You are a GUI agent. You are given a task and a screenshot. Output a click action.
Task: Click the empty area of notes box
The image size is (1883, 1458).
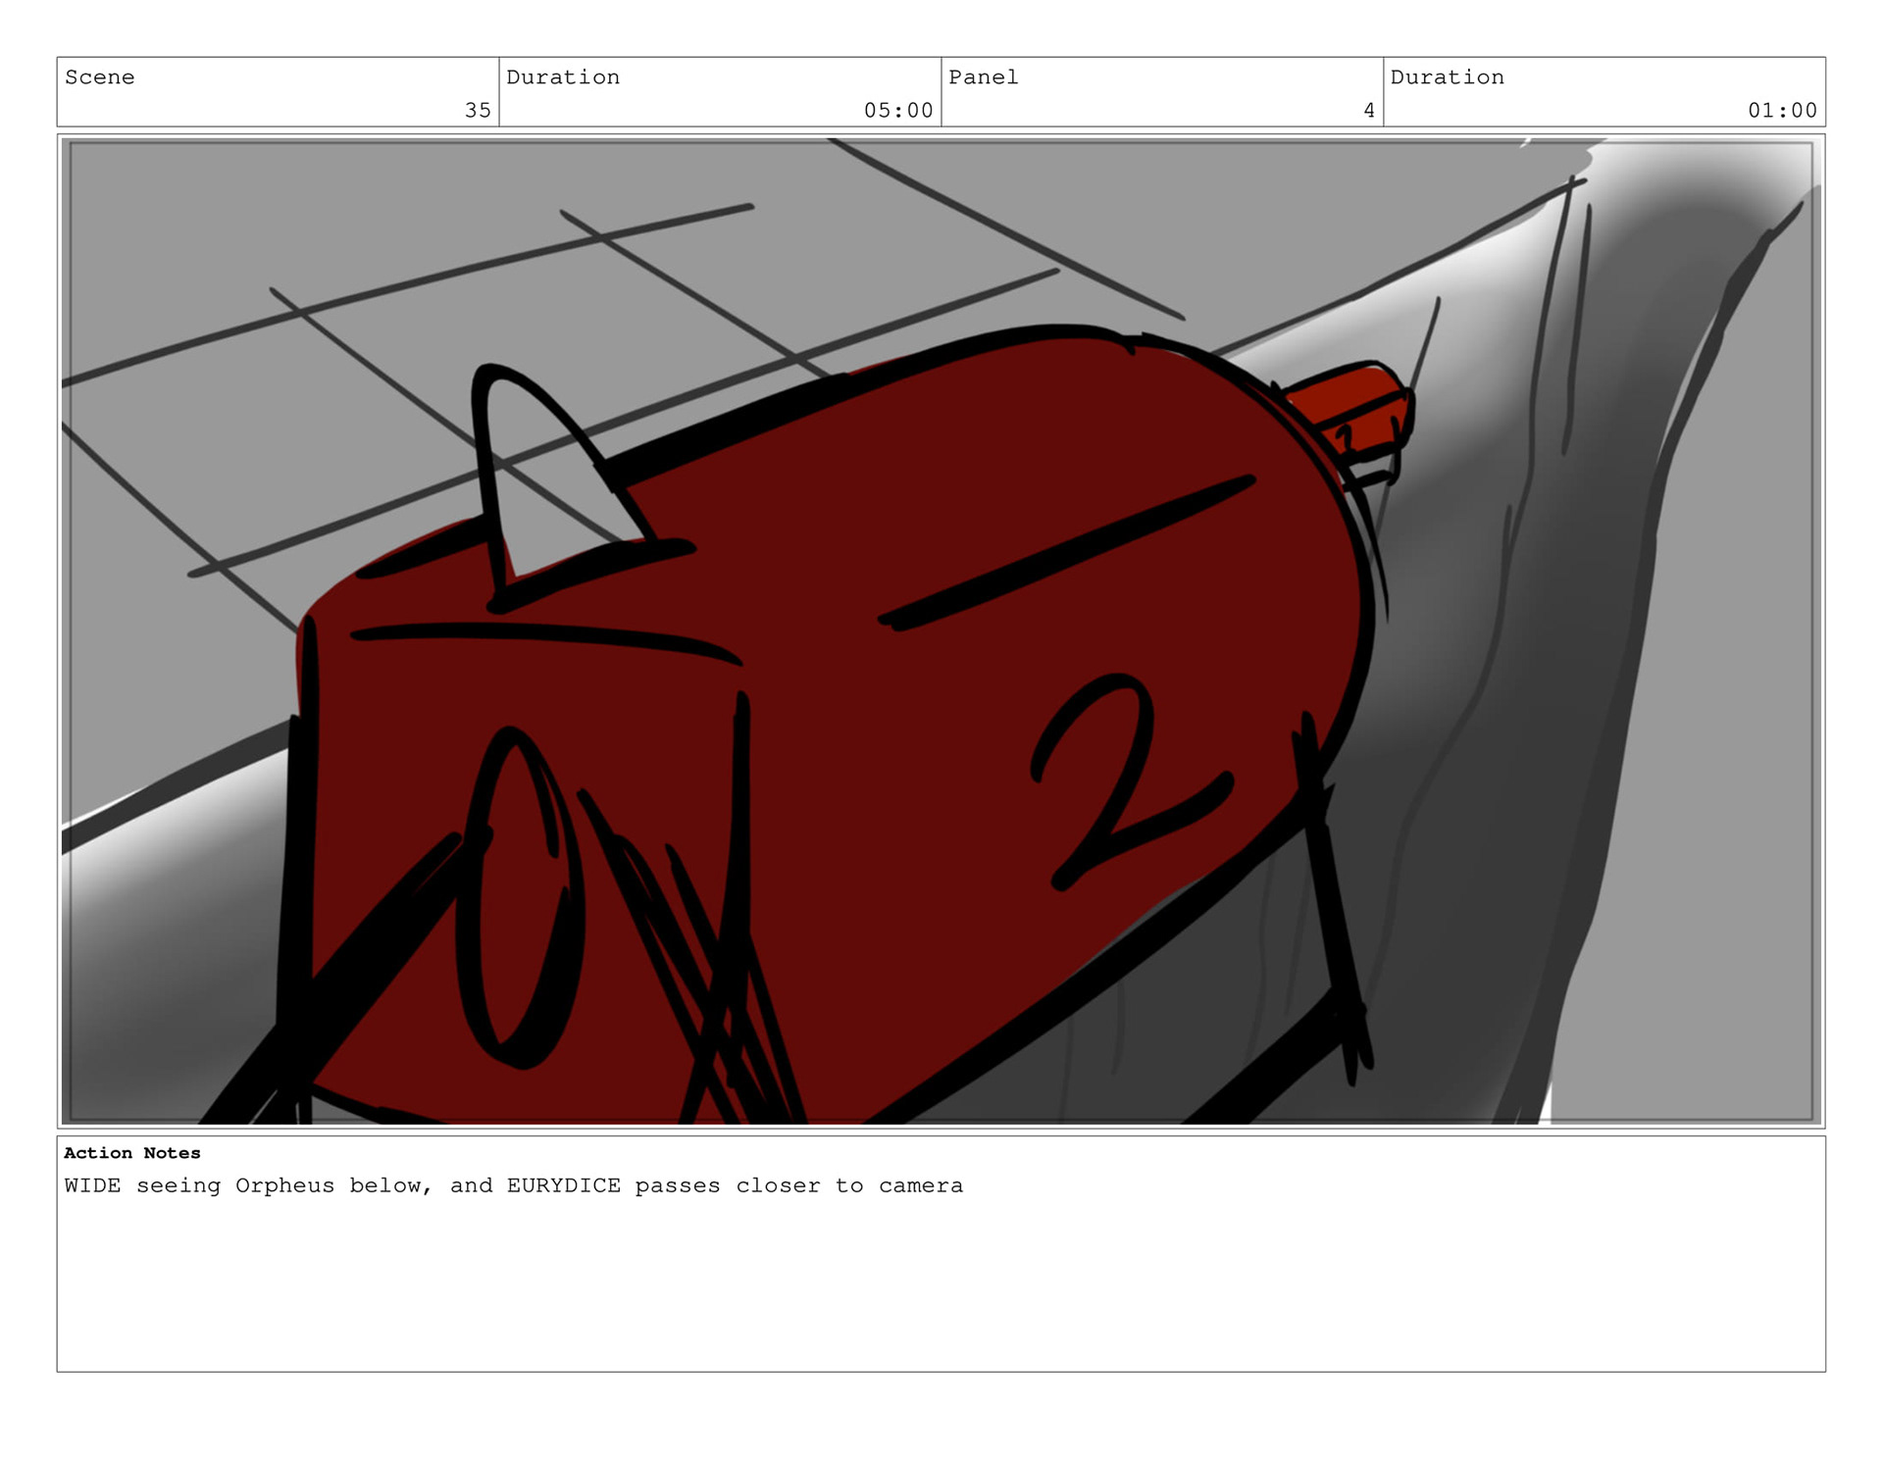pos(941,1294)
